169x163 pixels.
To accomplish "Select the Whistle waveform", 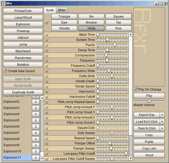I will 64,28.
